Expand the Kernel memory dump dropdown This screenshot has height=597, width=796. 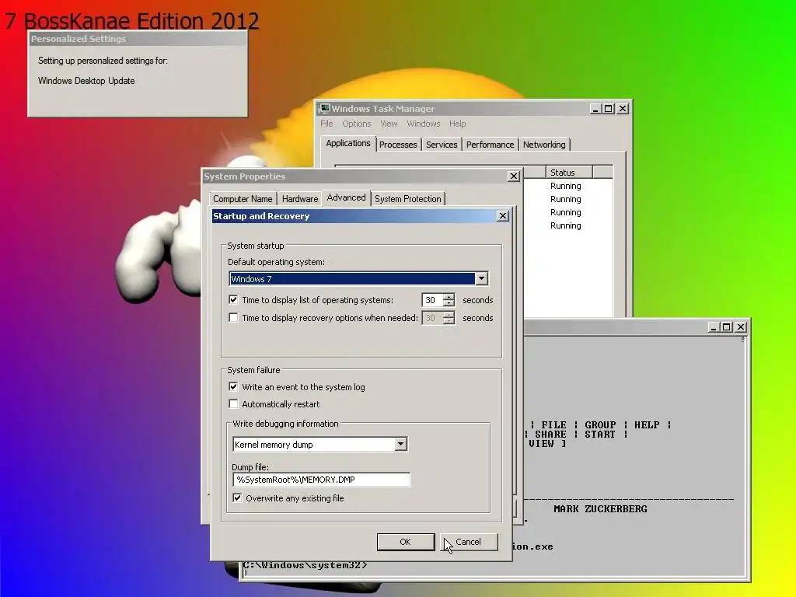point(400,444)
